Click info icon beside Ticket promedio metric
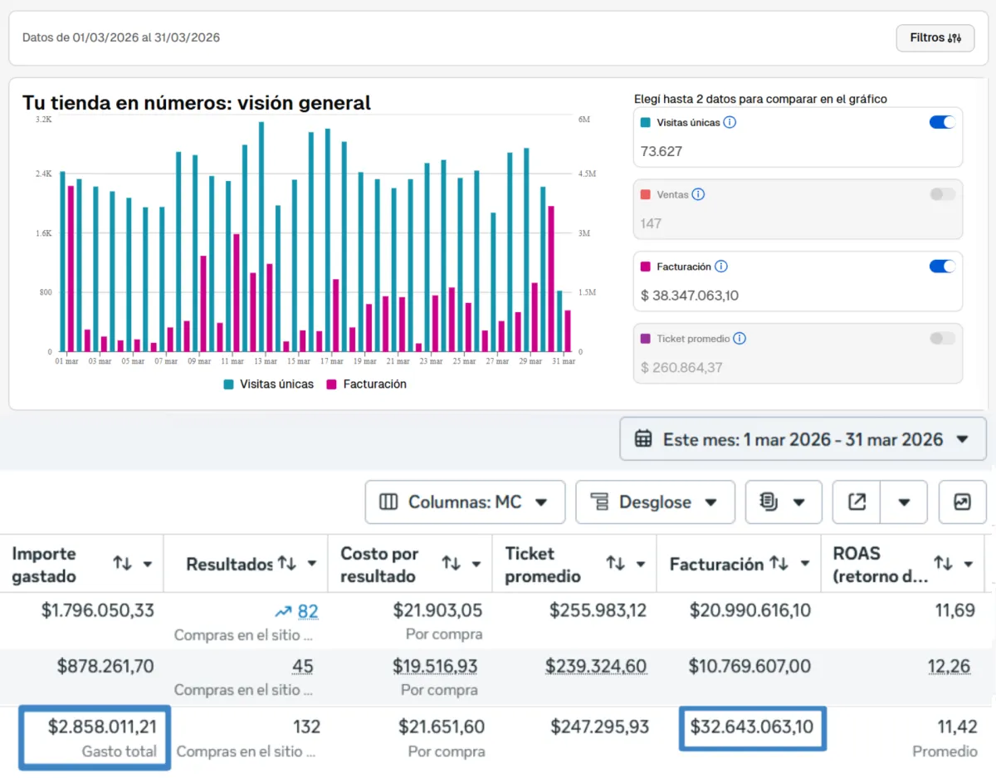Screen dimensions: 996x778 pyautogui.click(x=740, y=339)
